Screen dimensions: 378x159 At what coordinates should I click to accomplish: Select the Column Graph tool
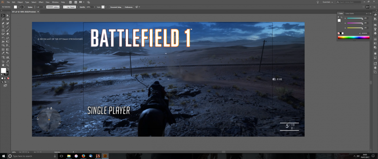coord(7,57)
